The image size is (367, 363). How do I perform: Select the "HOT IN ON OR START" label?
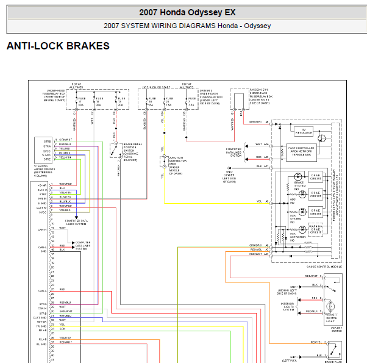156,87
